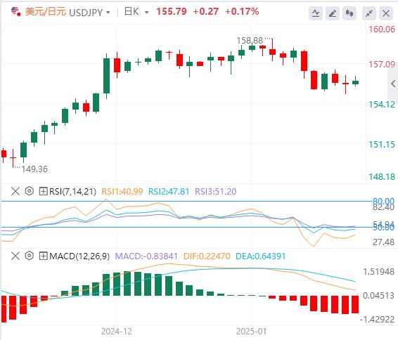Open the line chart indicator tool icon
This screenshot has height=340, width=398.
(316, 13)
